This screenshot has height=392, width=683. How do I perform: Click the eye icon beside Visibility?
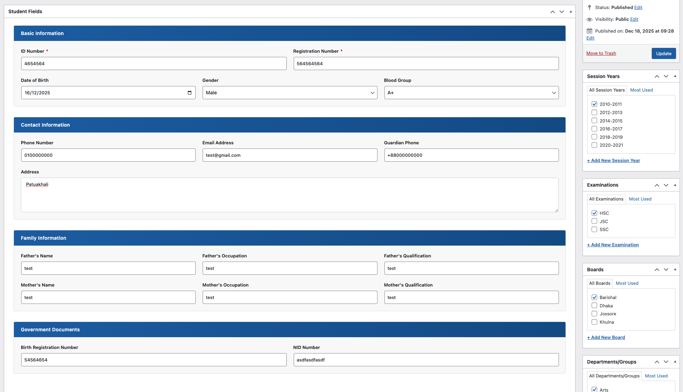pos(590,19)
